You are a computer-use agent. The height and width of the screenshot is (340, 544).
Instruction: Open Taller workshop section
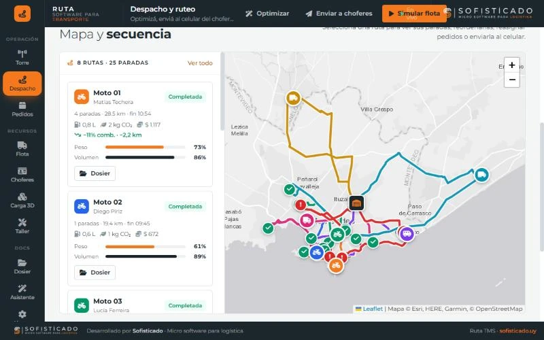(22, 226)
